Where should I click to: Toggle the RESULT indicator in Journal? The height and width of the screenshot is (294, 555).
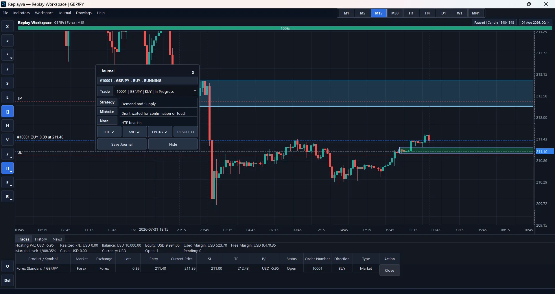coord(185,132)
